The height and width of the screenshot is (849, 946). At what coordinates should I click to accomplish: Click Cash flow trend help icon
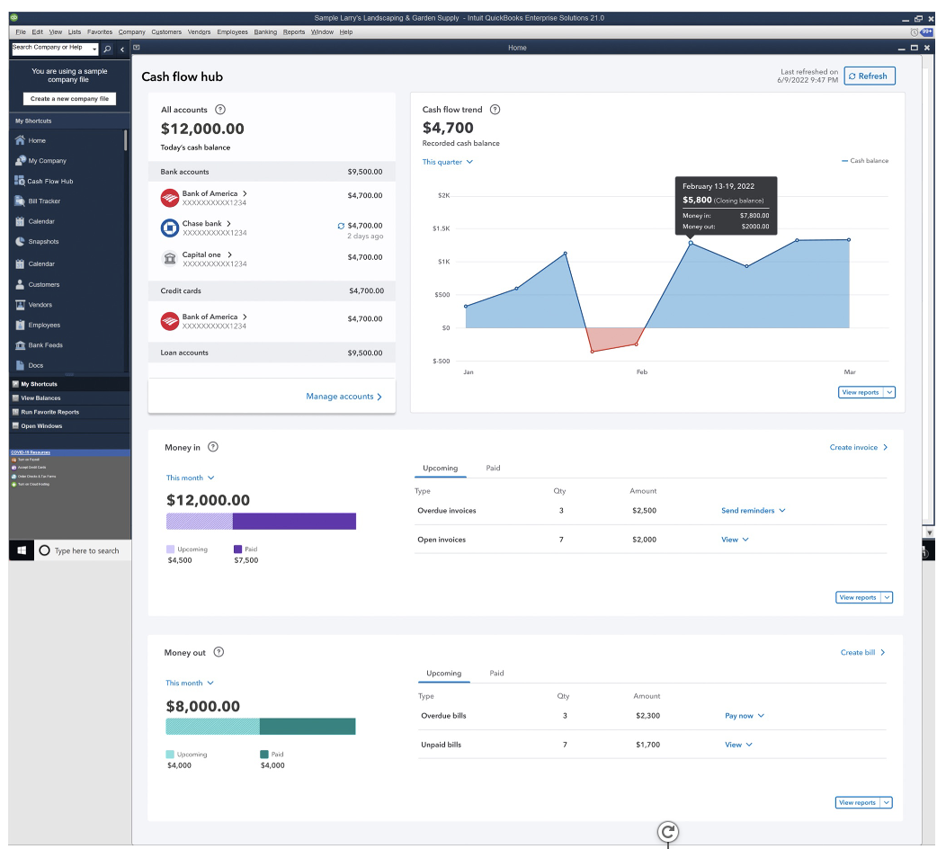[x=495, y=109]
